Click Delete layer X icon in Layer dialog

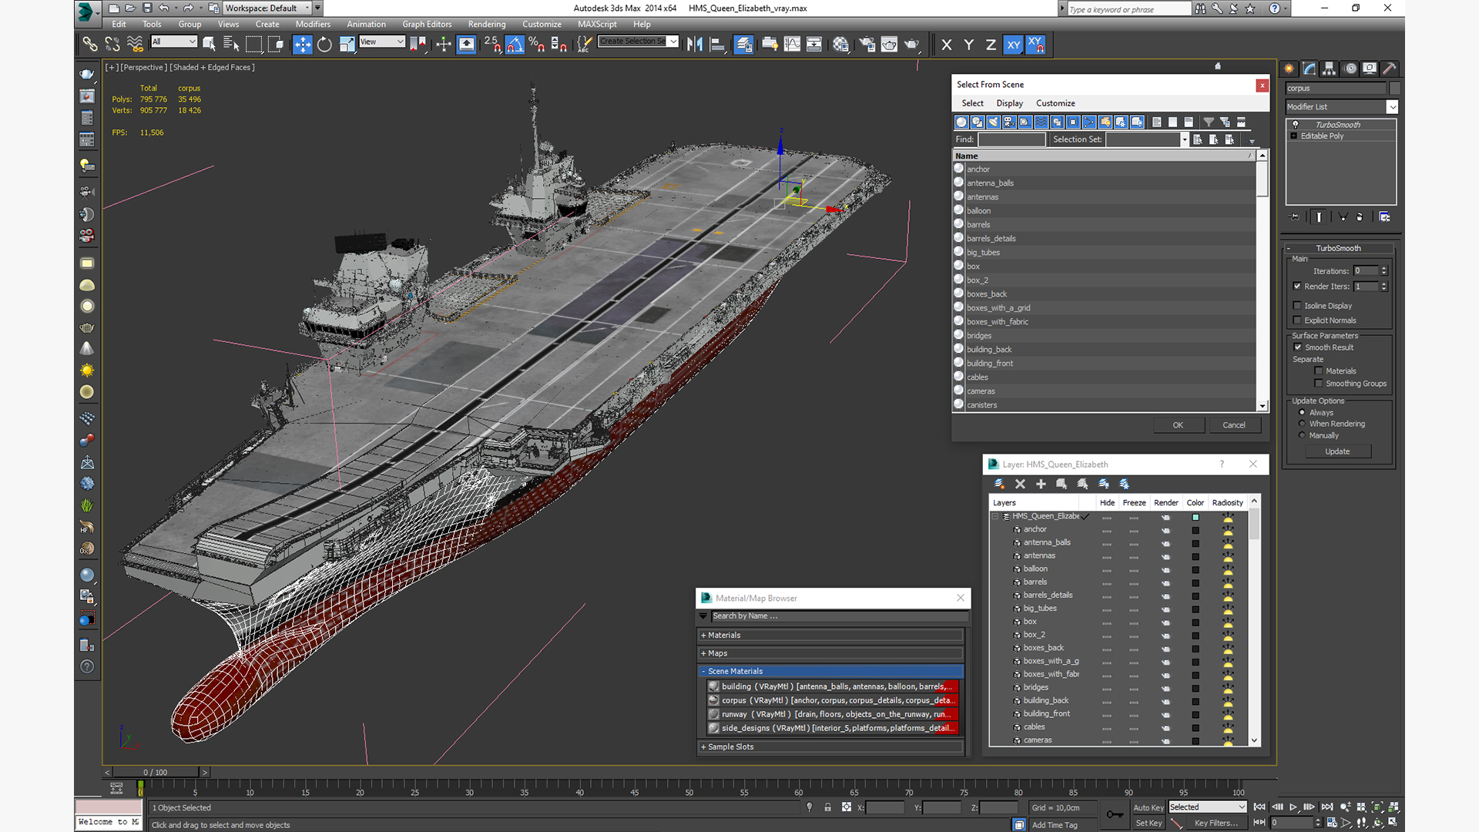(x=1020, y=484)
